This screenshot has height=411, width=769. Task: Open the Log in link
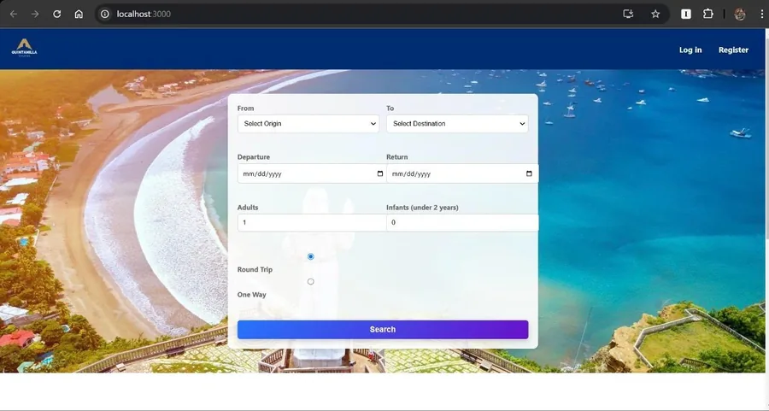pyautogui.click(x=690, y=50)
